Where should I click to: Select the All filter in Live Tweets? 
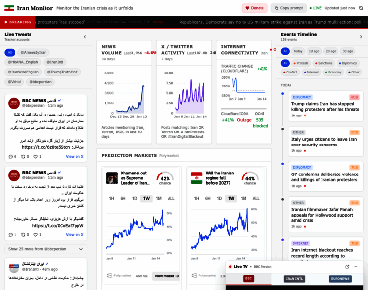[10, 53]
